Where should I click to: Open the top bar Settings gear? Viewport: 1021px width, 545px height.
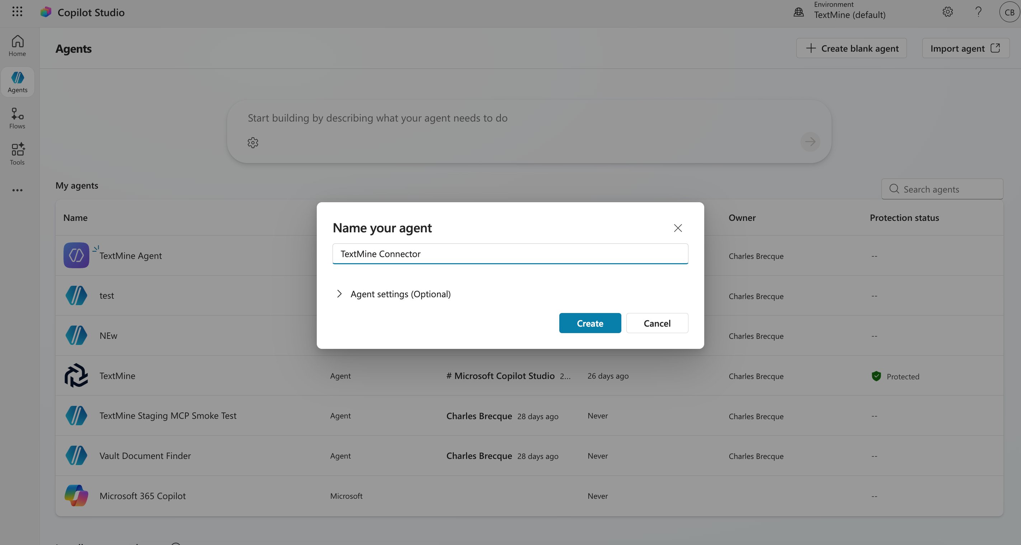click(948, 12)
